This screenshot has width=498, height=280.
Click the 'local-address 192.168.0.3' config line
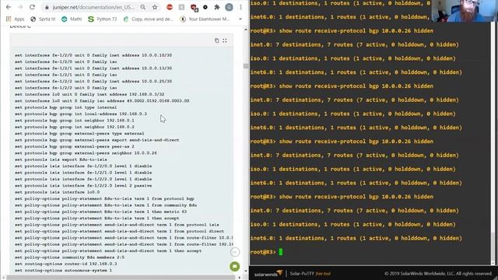click(x=81, y=114)
